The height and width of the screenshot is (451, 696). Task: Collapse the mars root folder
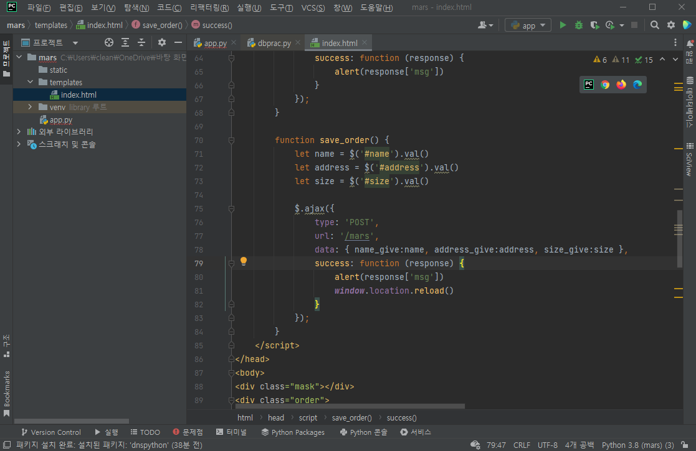click(x=19, y=57)
